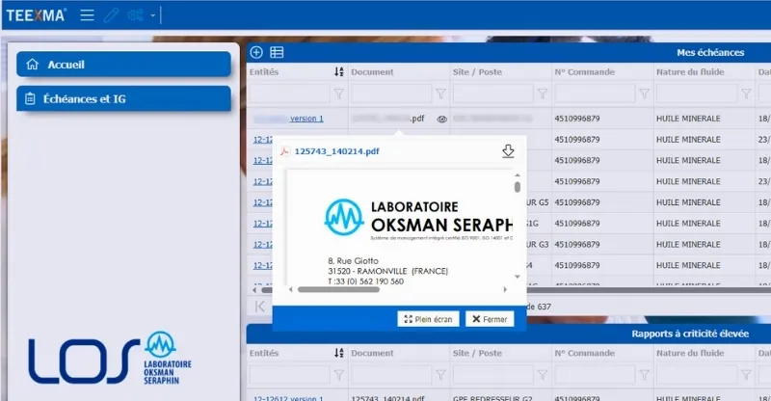Click the plus circle add icon in Mes échéances
This screenshot has height=401, width=771.
coord(256,52)
